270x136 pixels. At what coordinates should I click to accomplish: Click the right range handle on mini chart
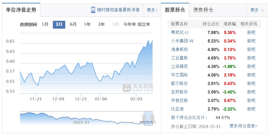[x=152, y=118]
